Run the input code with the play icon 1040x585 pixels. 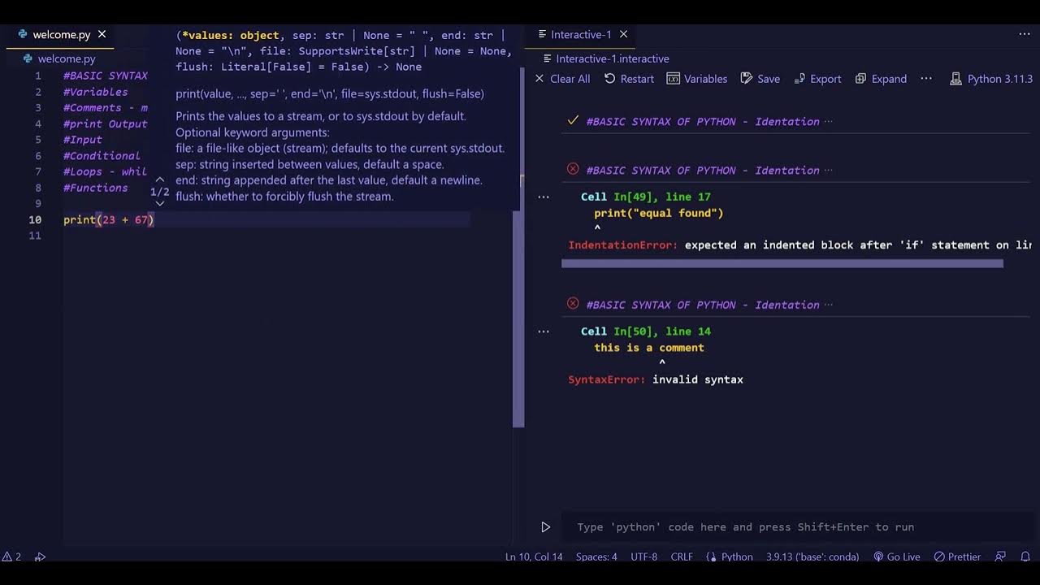(x=546, y=527)
